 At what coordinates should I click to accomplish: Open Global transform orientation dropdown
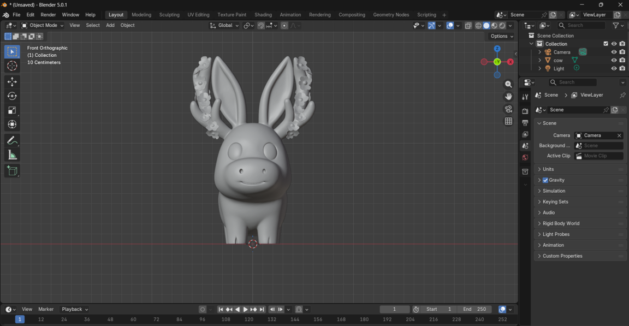pyautogui.click(x=224, y=26)
